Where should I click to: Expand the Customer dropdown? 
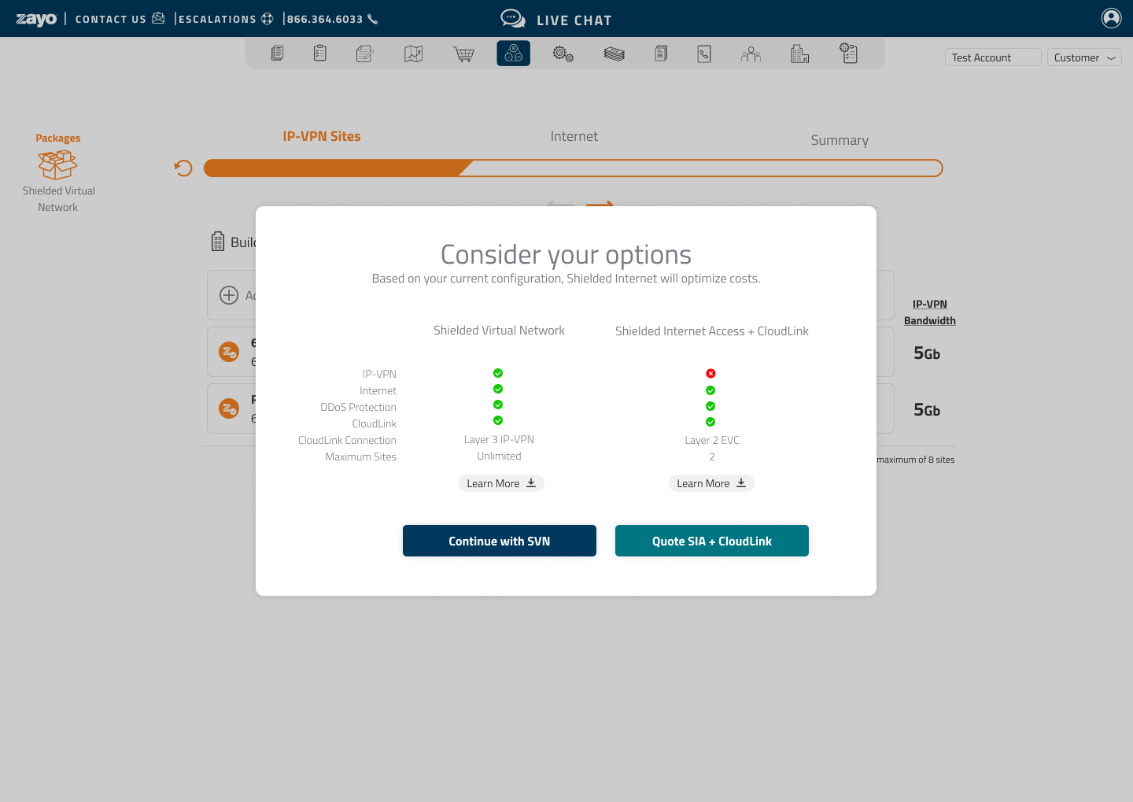(x=1084, y=57)
